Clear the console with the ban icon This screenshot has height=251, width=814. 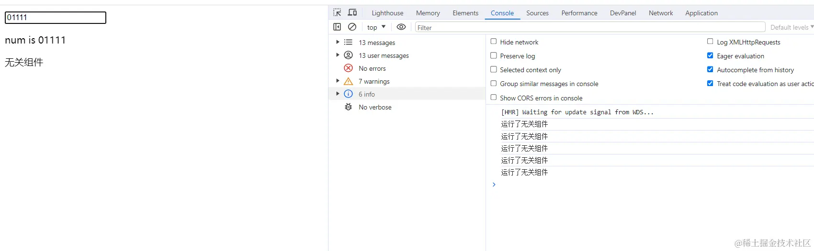point(352,27)
